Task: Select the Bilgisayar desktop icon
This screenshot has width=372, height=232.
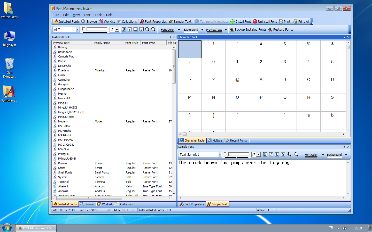Action: click(10, 39)
